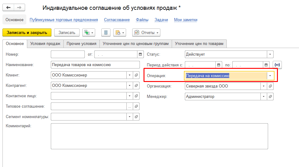Click inside the Комментарий text area

click(159, 136)
